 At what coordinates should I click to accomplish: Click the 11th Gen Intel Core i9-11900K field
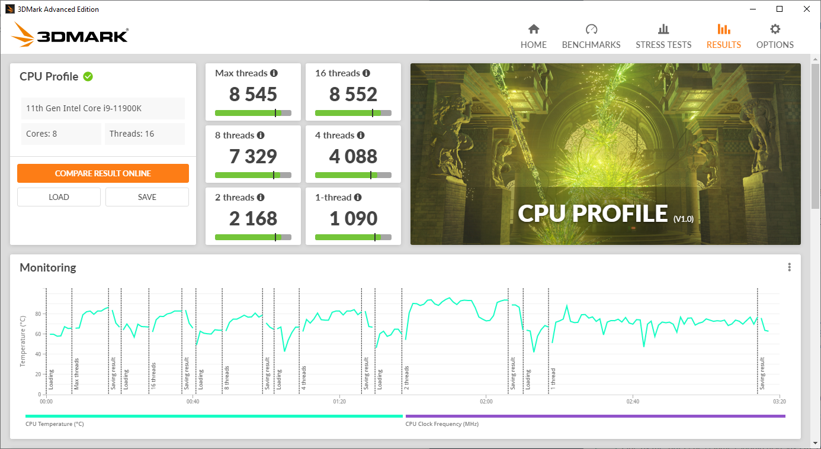click(x=102, y=108)
